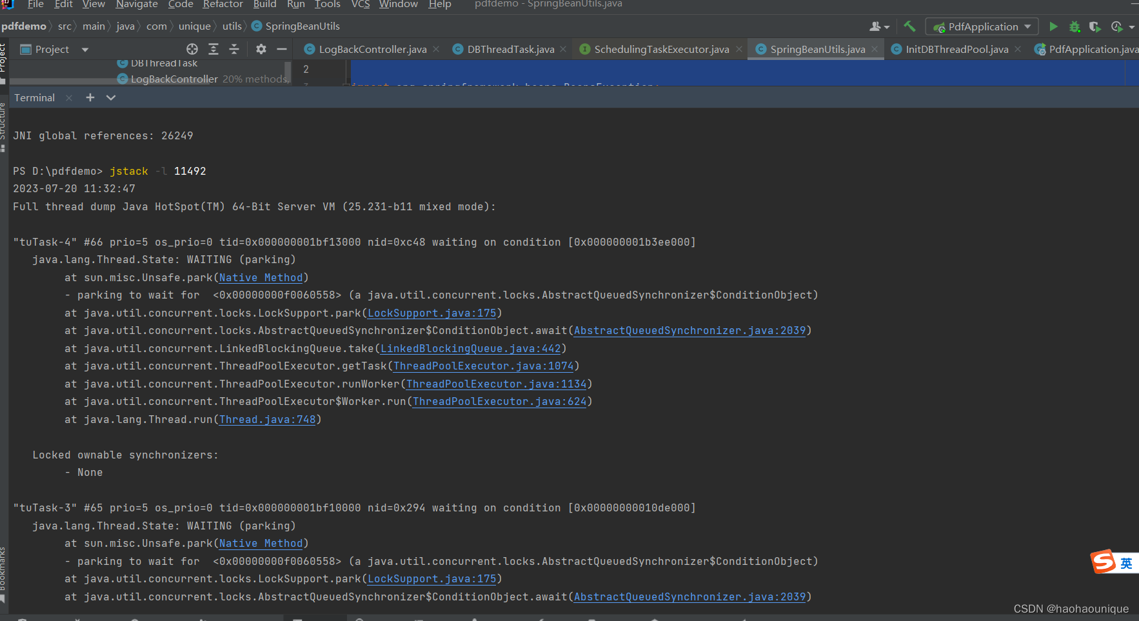
Task: Open the Bookmarks tool window stripe
Action: pyautogui.click(x=3, y=574)
